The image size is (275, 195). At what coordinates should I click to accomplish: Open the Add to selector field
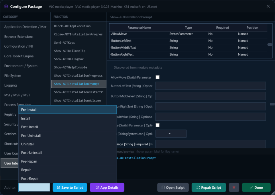pyautogui.click(x=34, y=187)
